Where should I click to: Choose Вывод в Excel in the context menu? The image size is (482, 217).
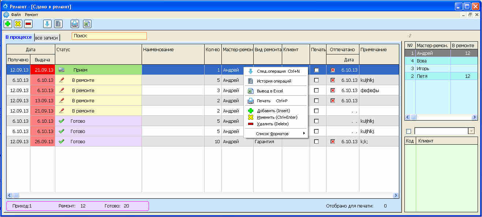coord(269,91)
